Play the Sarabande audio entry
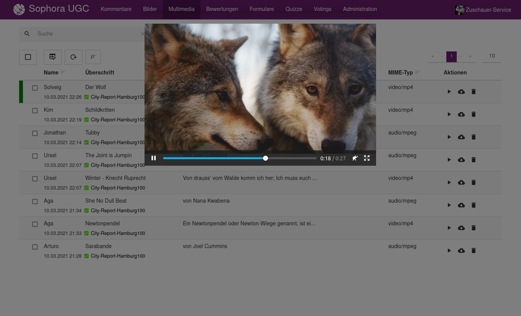The height and width of the screenshot is (316, 521). tap(449, 250)
